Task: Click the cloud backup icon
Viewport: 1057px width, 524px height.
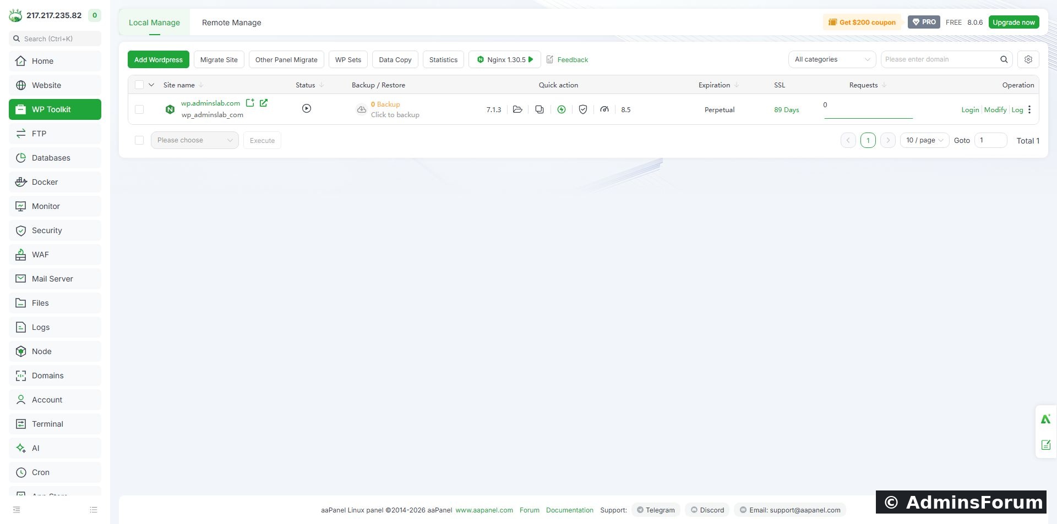Action: tap(361, 109)
